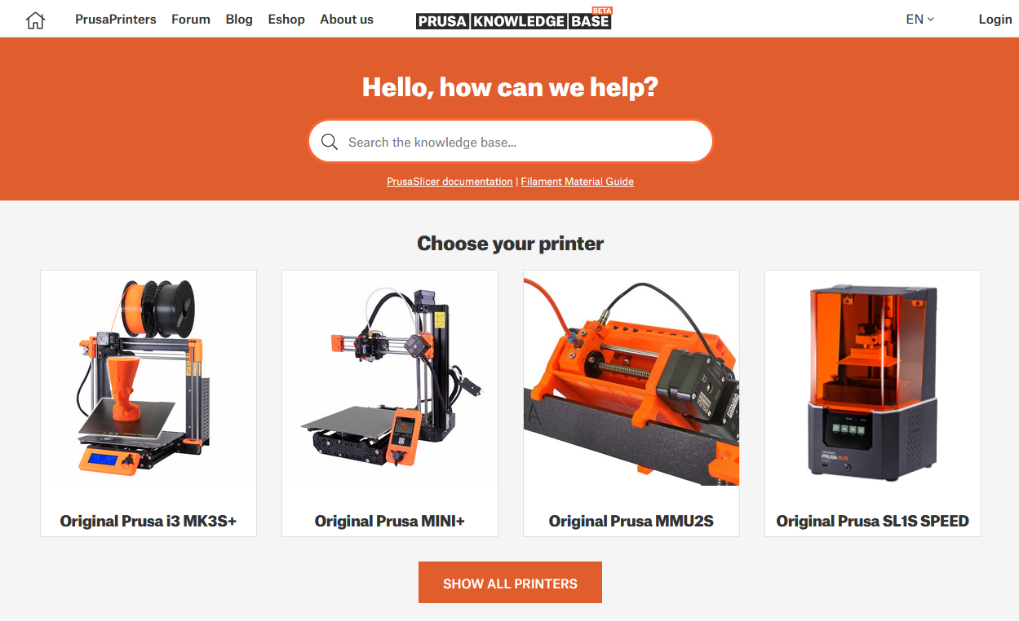Open the About us page
This screenshot has height=621, width=1019.
[347, 20]
